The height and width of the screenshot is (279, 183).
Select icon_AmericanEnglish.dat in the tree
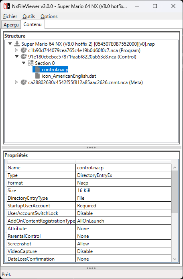pyautogui.click(x=69, y=76)
